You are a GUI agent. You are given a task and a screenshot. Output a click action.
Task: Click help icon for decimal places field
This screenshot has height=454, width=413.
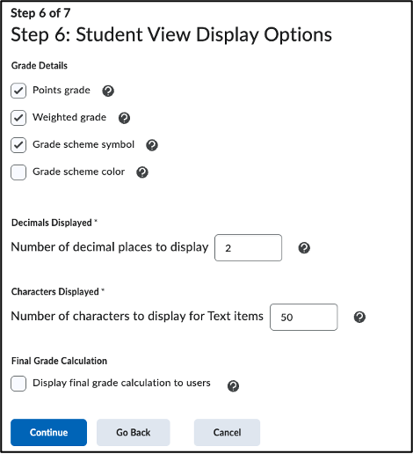[x=304, y=248]
